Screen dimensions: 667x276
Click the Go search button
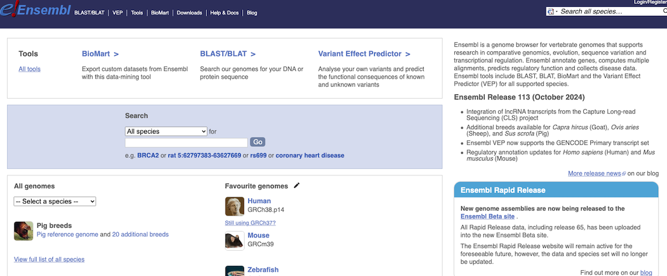pos(258,142)
